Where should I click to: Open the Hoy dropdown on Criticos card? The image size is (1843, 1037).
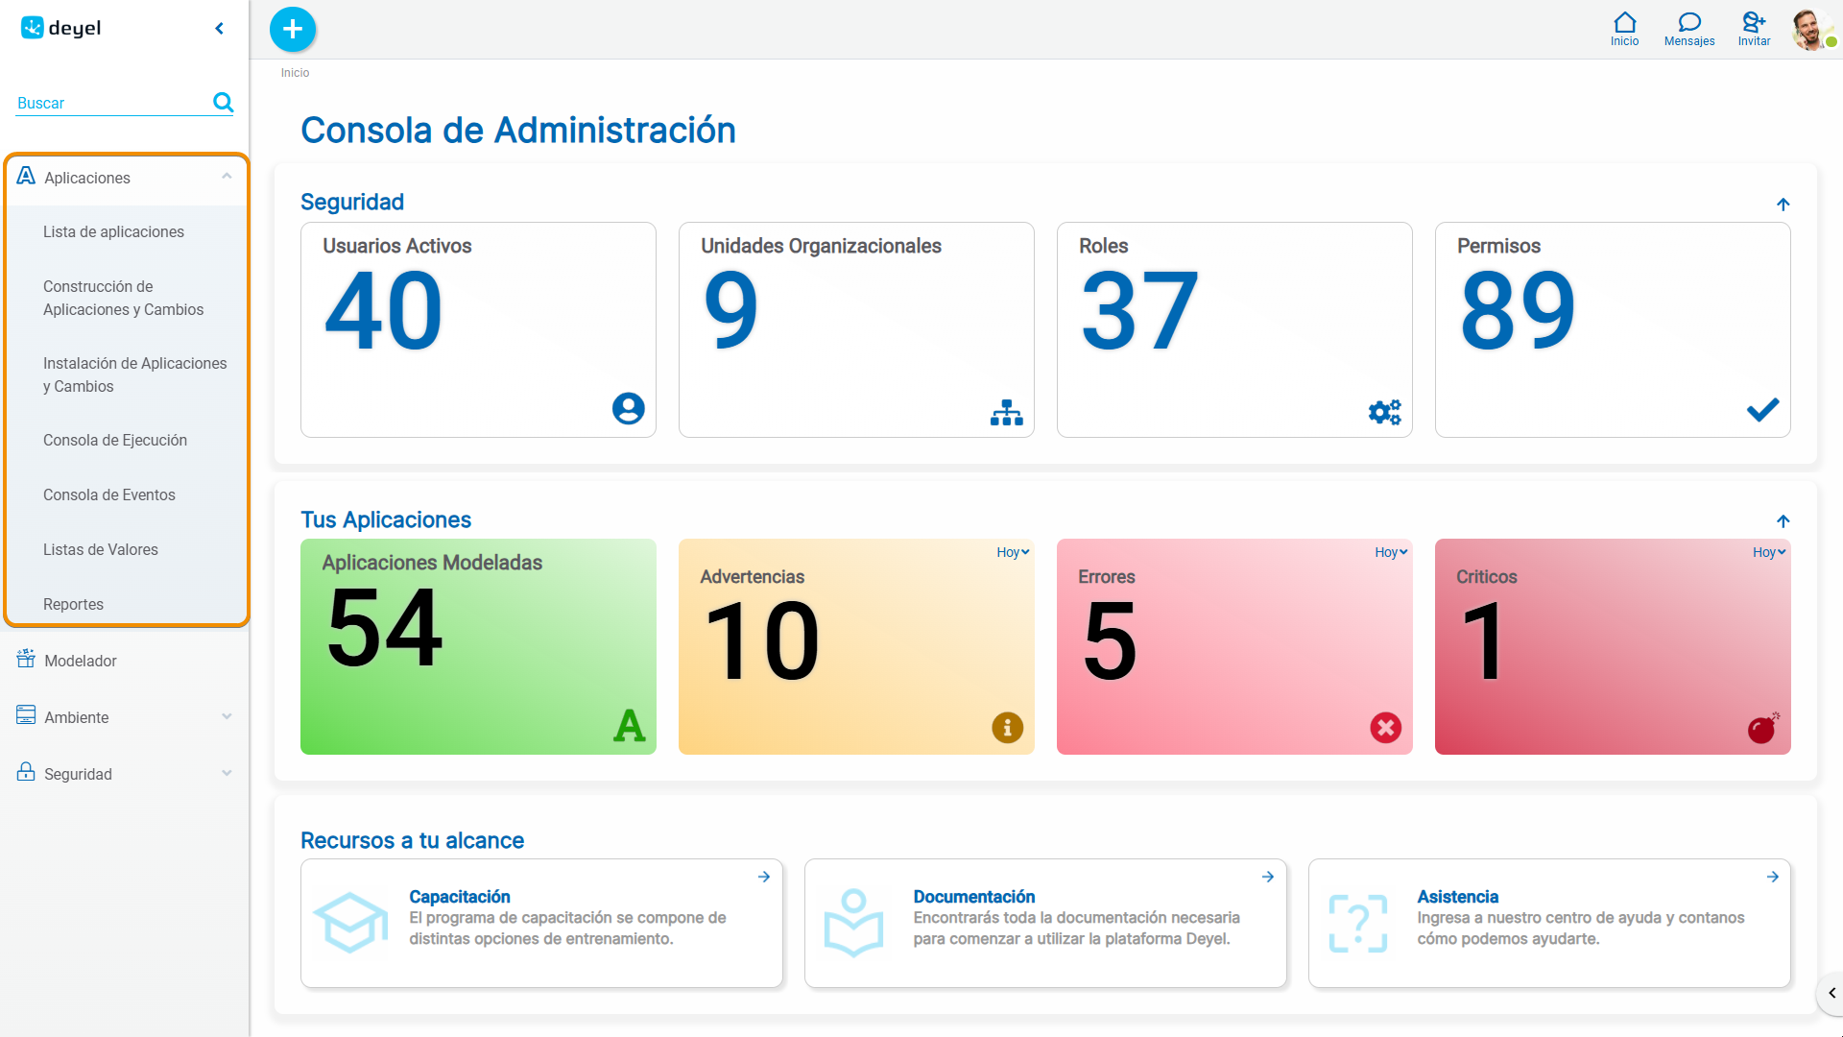(x=1769, y=552)
